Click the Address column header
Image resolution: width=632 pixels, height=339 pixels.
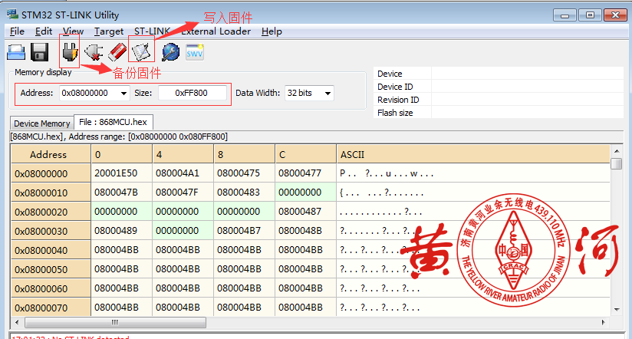pos(51,154)
